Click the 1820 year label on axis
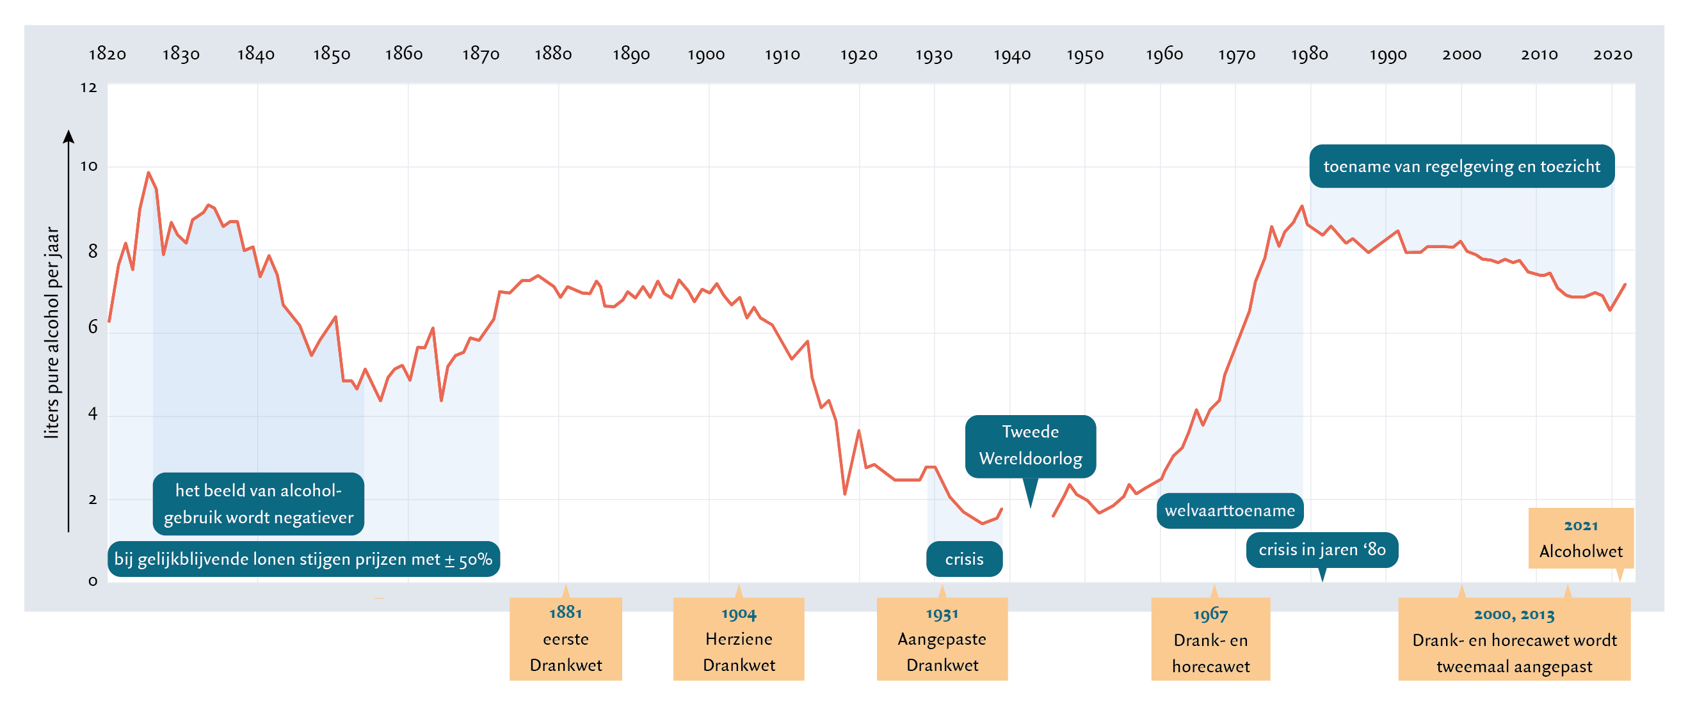This screenshot has width=1688, height=701. [108, 54]
